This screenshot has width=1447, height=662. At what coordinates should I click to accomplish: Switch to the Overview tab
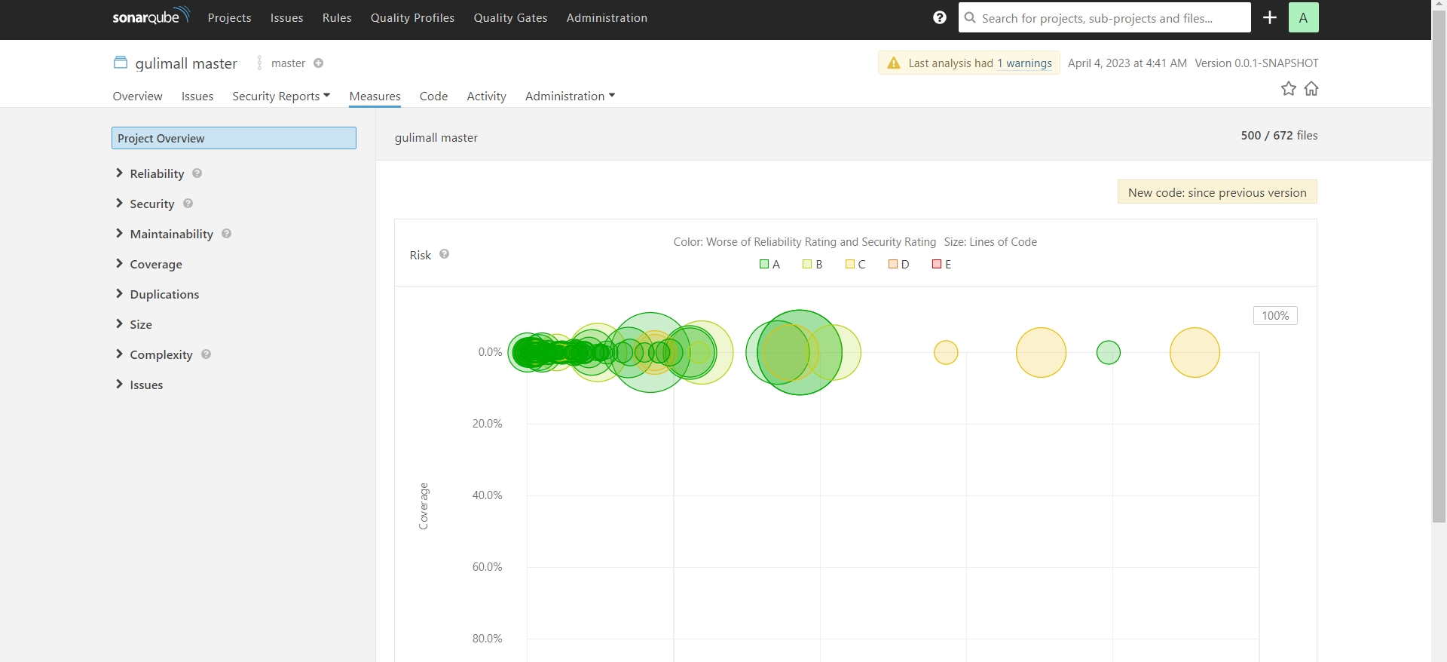click(137, 96)
